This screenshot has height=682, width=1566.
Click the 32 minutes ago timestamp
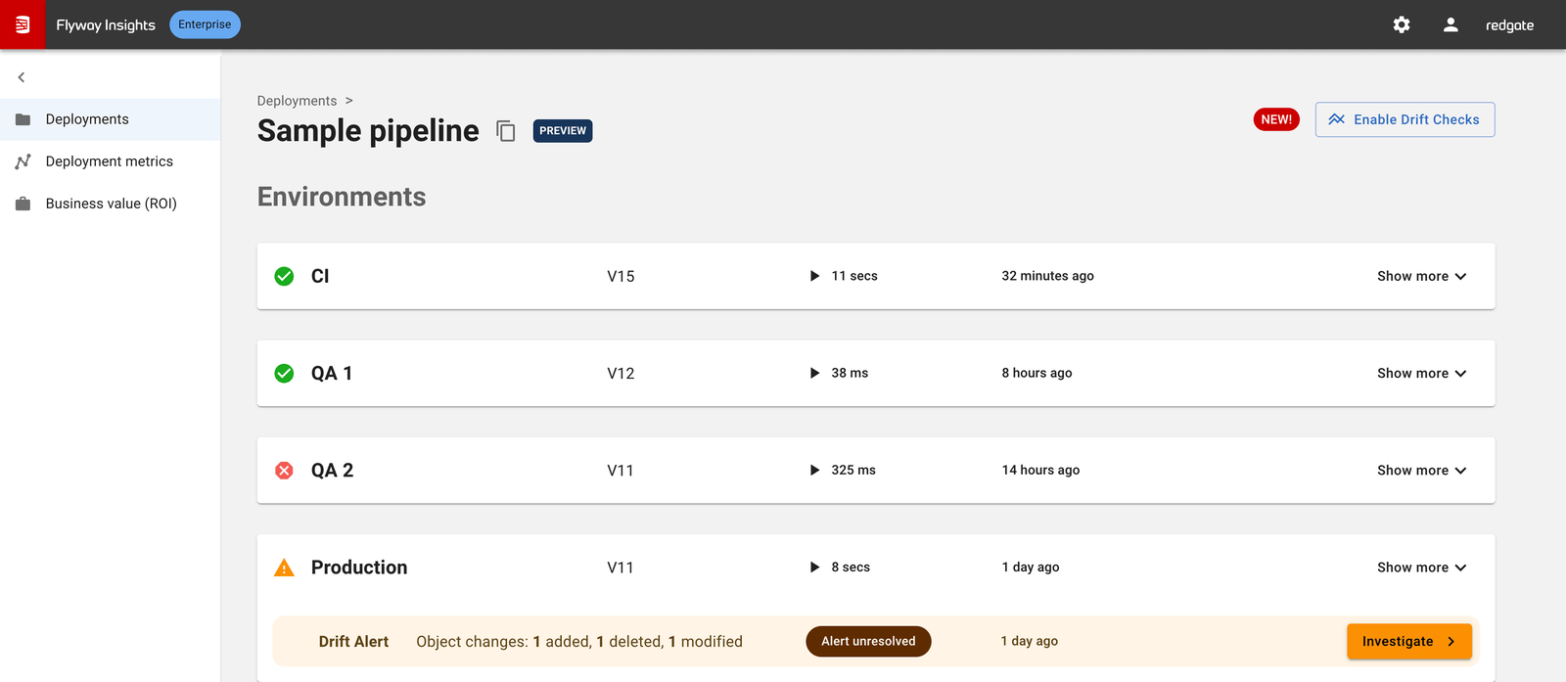[x=1047, y=276]
